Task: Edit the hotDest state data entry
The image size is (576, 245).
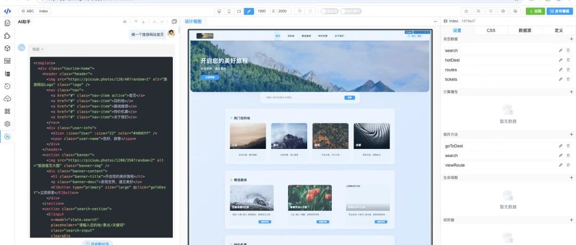Action: (560, 60)
